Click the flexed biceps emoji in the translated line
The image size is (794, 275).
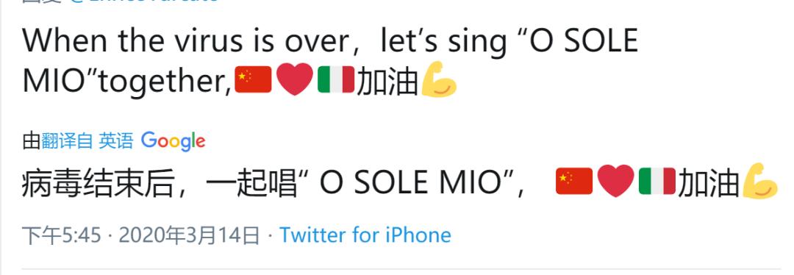point(760,181)
